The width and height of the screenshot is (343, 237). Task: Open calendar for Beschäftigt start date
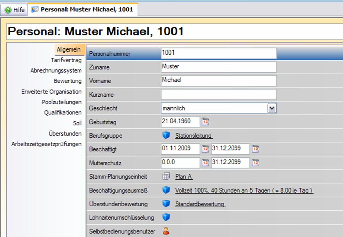tap(205, 149)
